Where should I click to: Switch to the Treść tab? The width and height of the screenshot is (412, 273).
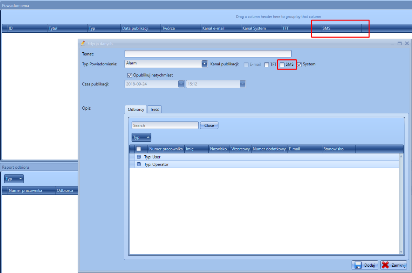[154, 110]
